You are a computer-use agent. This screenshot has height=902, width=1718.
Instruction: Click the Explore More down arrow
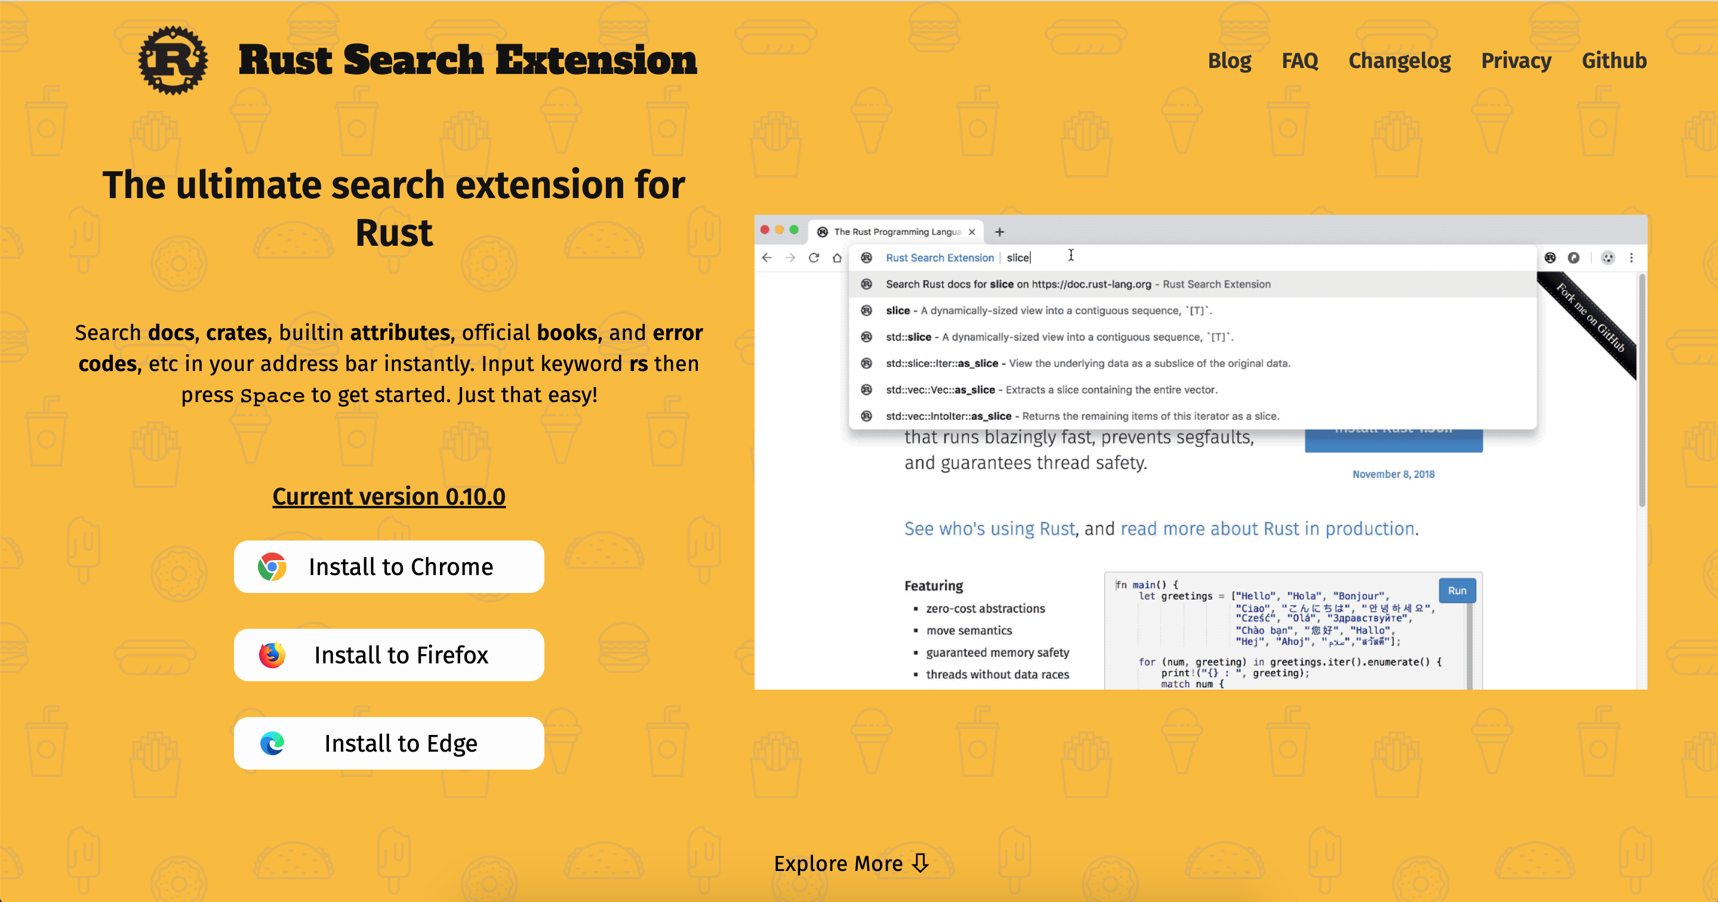click(x=920, y=863)
